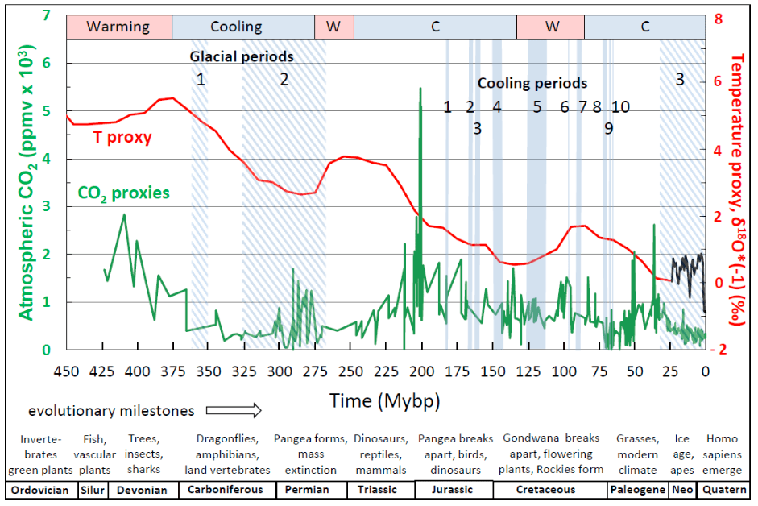This screenshot has height=506, width=758.
Task: Choose the Jurassic period cell
Action: (x=454, y=490)
